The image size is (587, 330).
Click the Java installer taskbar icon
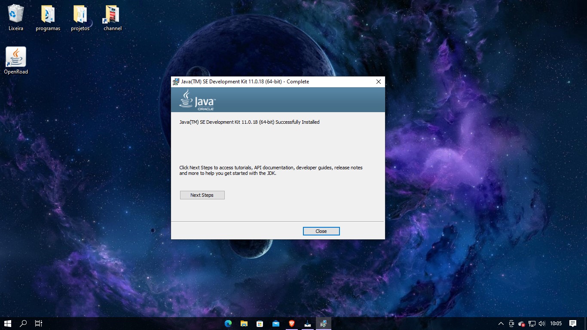(x=324, y=324)
